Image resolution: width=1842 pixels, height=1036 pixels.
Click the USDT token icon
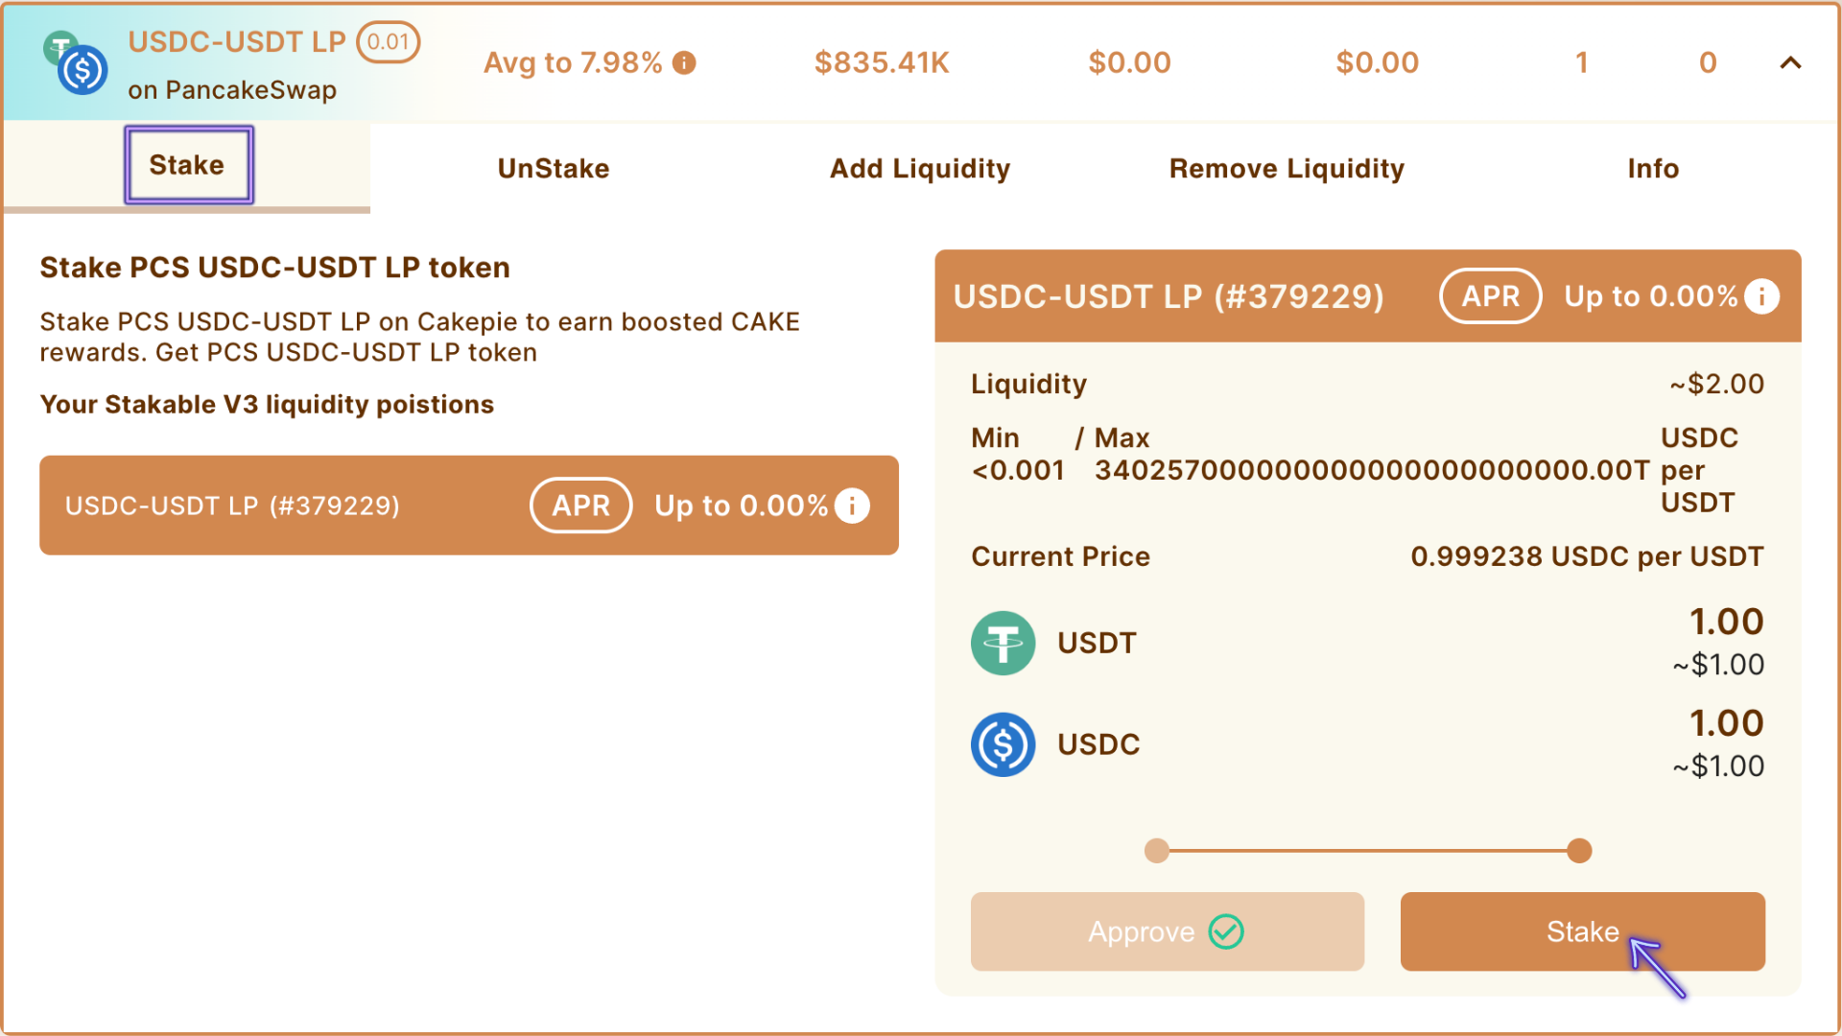click(1003, 643)
